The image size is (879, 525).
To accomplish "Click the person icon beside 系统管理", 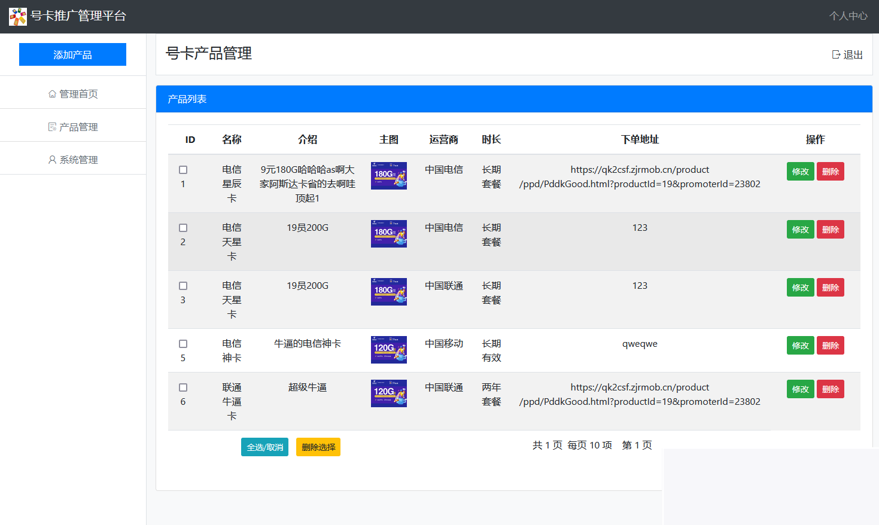I will coord(51,158).
